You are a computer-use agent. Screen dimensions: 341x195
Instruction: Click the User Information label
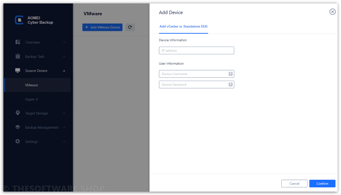[x=171, y=63]
